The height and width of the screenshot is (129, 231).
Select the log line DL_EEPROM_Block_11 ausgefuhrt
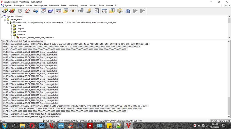(x=31, y=74)
